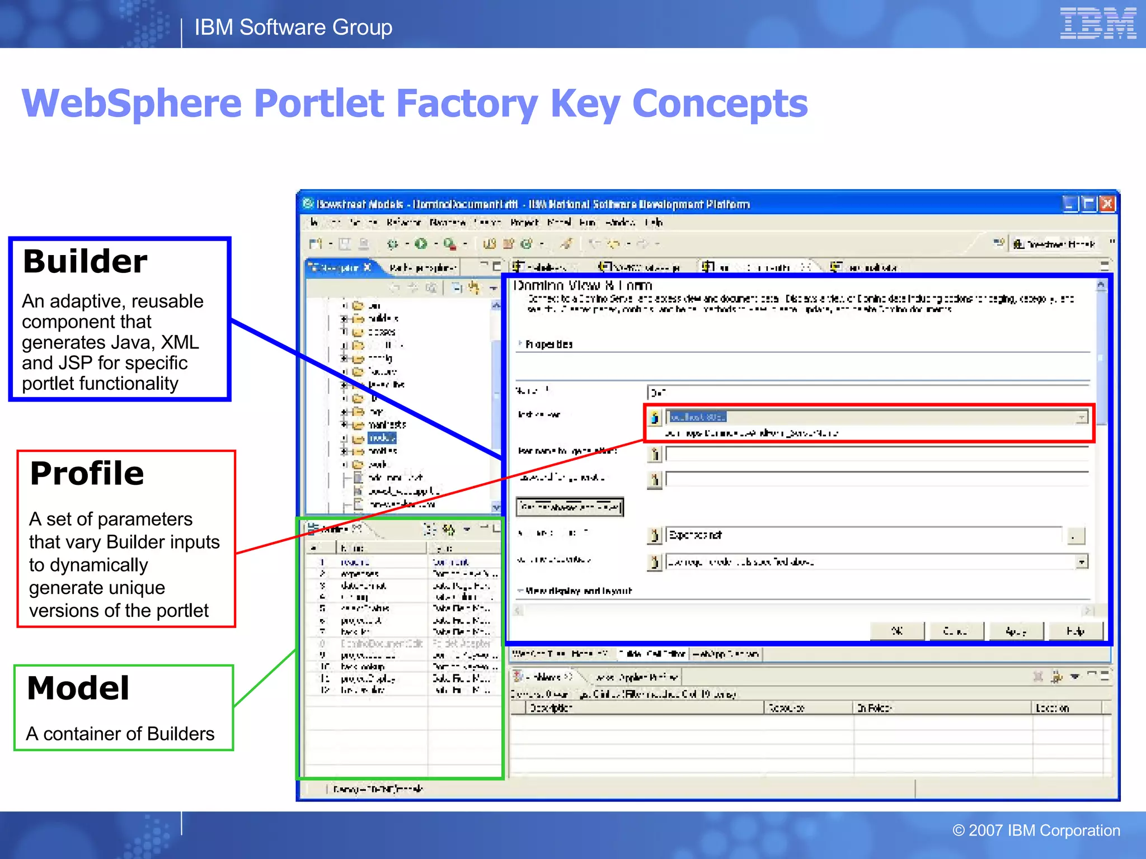Select the highlighted models folder in Navigator
The image size is (1146, 859).
[382, 438]
